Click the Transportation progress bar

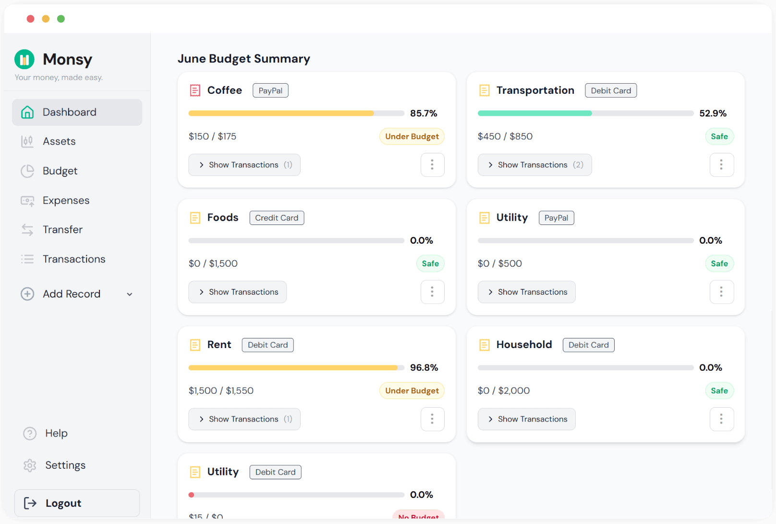coord(534,113)
